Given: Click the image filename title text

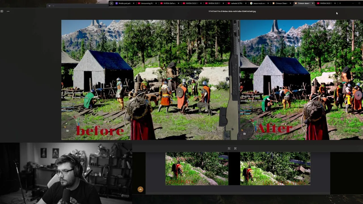Looking at the screenshot, I should tap(232, 11).
